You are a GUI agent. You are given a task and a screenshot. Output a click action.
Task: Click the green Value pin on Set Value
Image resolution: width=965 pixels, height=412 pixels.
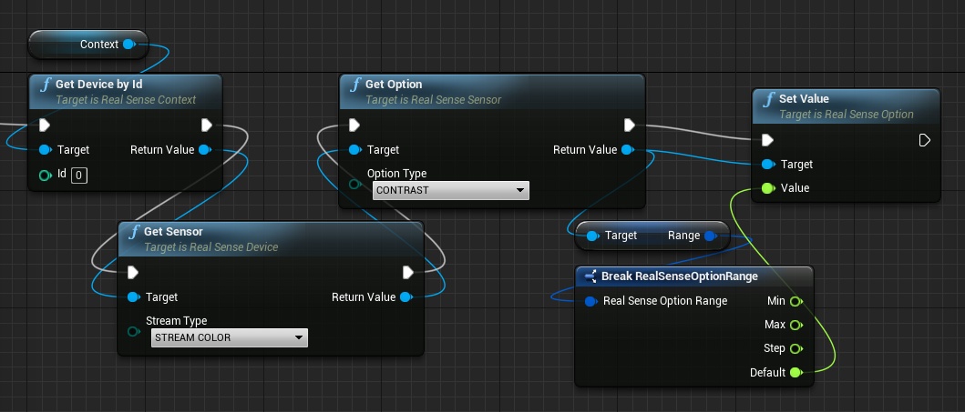coord(767,188)
